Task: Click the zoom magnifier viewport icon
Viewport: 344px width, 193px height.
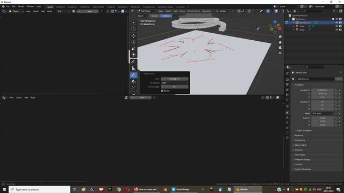Action: pos(280,37)
